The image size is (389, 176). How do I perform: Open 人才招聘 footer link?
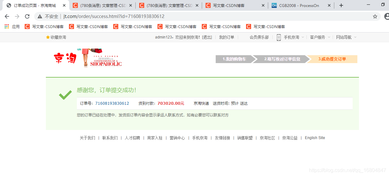[x=133, y=138]
